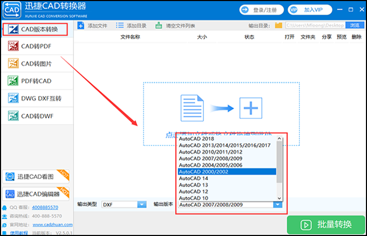Image resolution: width=367 pixels, height=236 pixels.
Task: Choose AutoCAD 2010/2011/2012 option
Action: tap(227, 152)
